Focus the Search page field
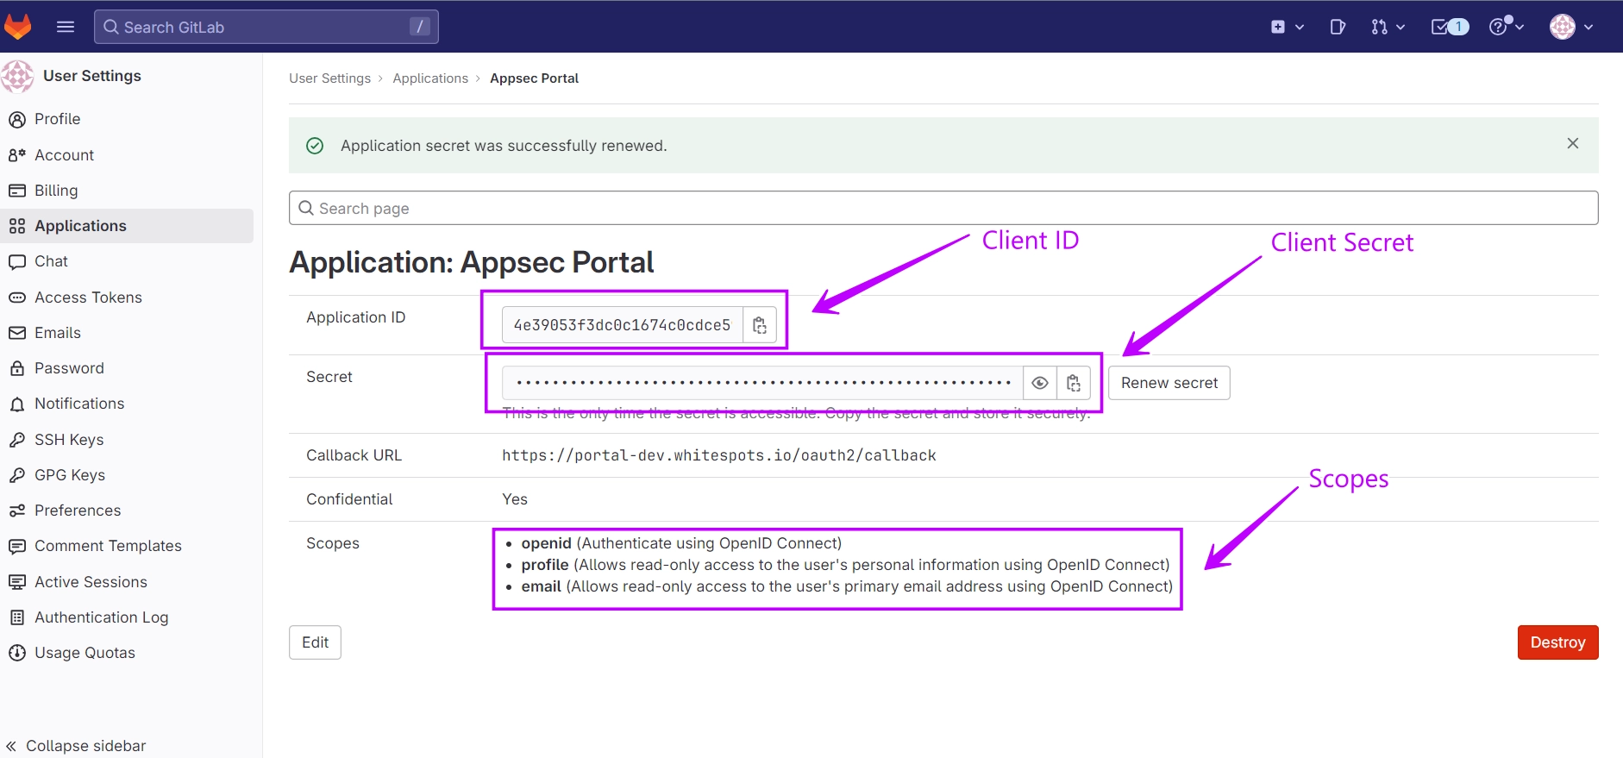1623x758 pixels. point(943,209)
